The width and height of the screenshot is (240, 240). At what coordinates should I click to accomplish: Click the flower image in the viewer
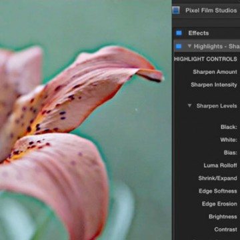[x=85, y=120]
